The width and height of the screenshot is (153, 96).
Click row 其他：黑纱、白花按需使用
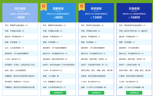pos(20,70)
